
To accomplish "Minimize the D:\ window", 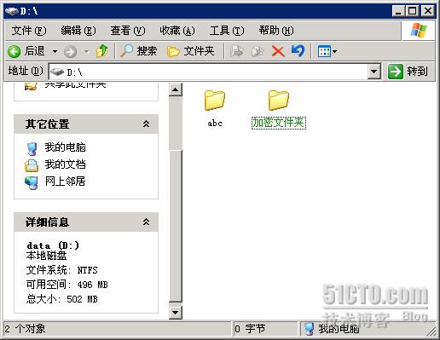I will pos(398,11).
